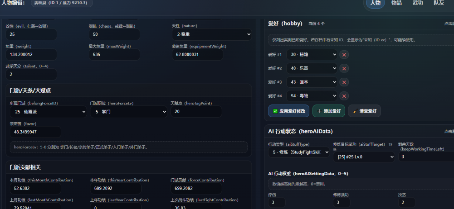Click the 武学天分 talent input field
The height and width of the screenshot is (209, 454).
(31, 75)
